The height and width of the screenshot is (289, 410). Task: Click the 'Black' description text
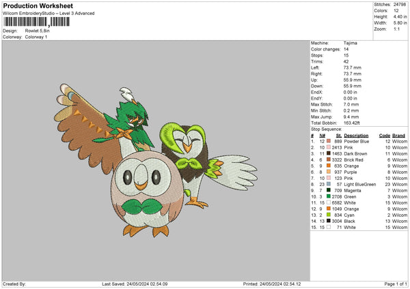[349, 222]
